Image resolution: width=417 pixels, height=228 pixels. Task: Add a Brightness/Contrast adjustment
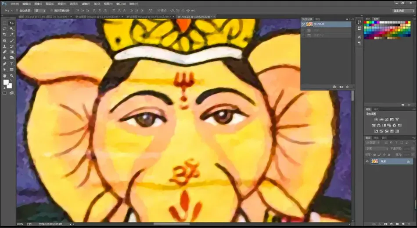(376, 119)
